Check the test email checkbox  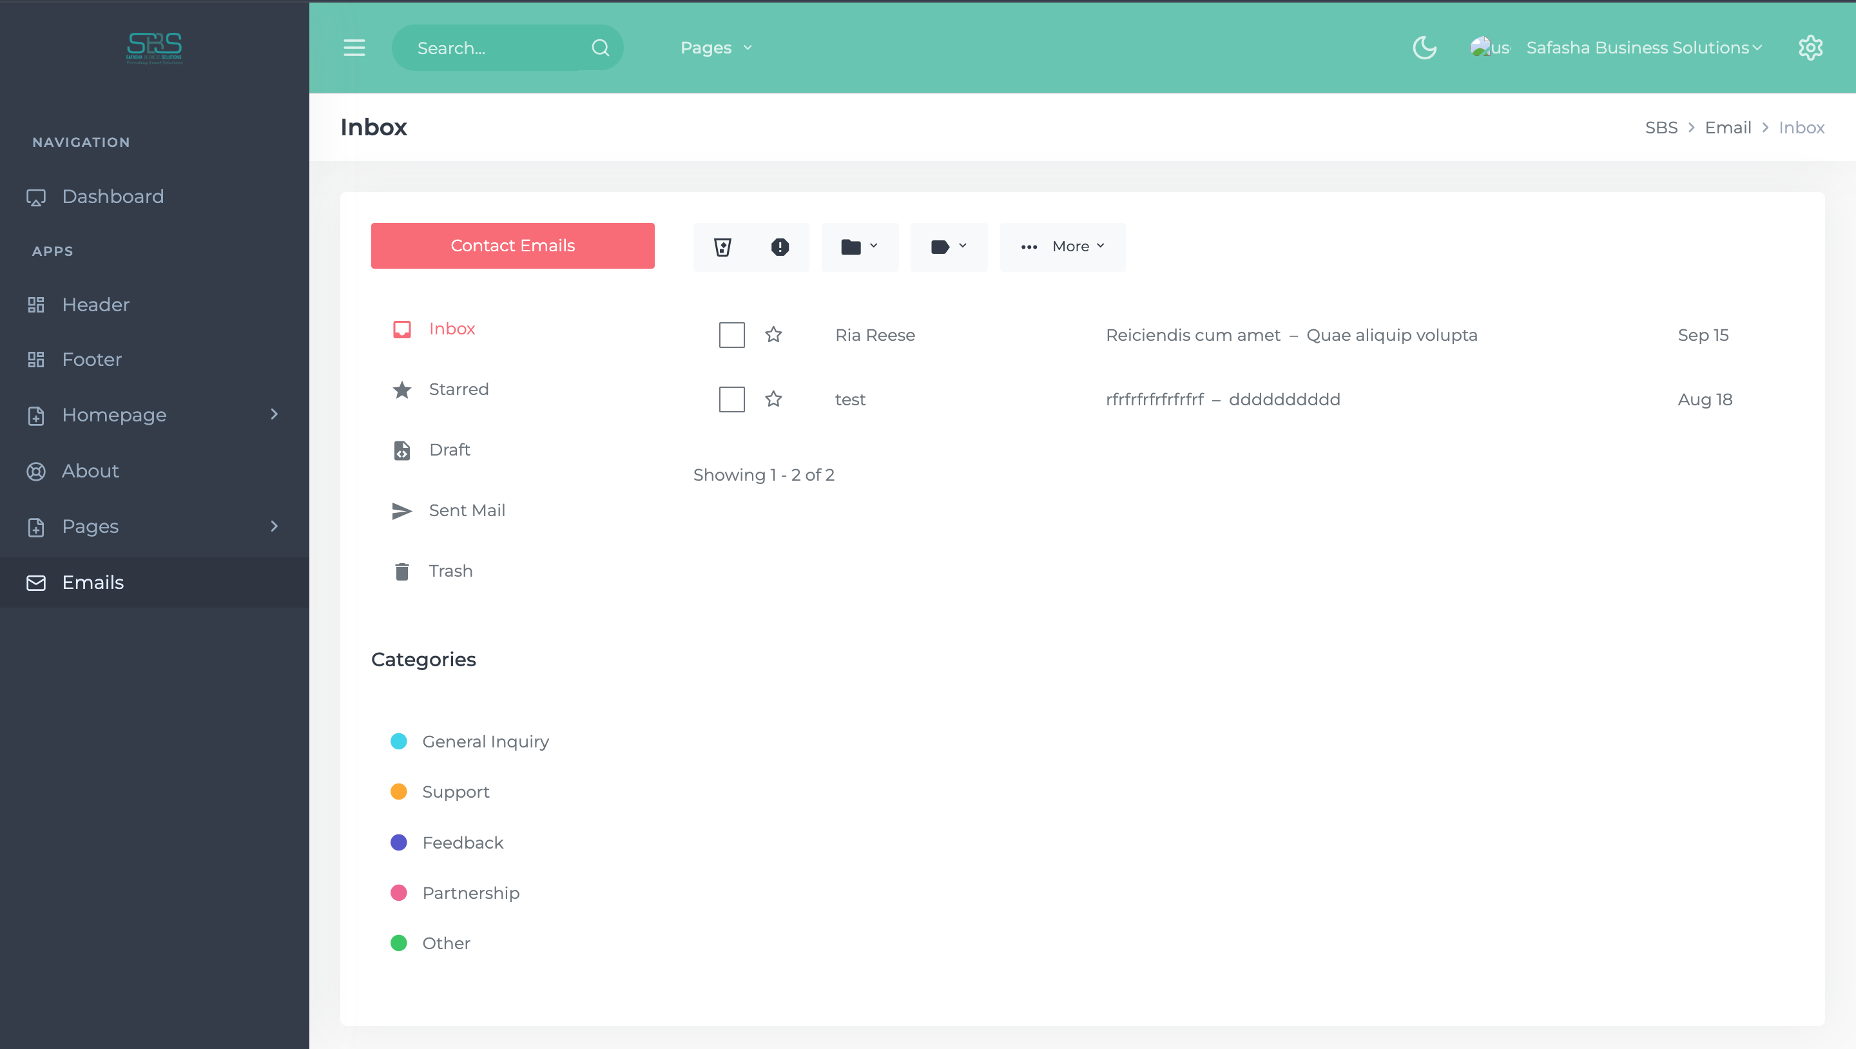point(731,399)
